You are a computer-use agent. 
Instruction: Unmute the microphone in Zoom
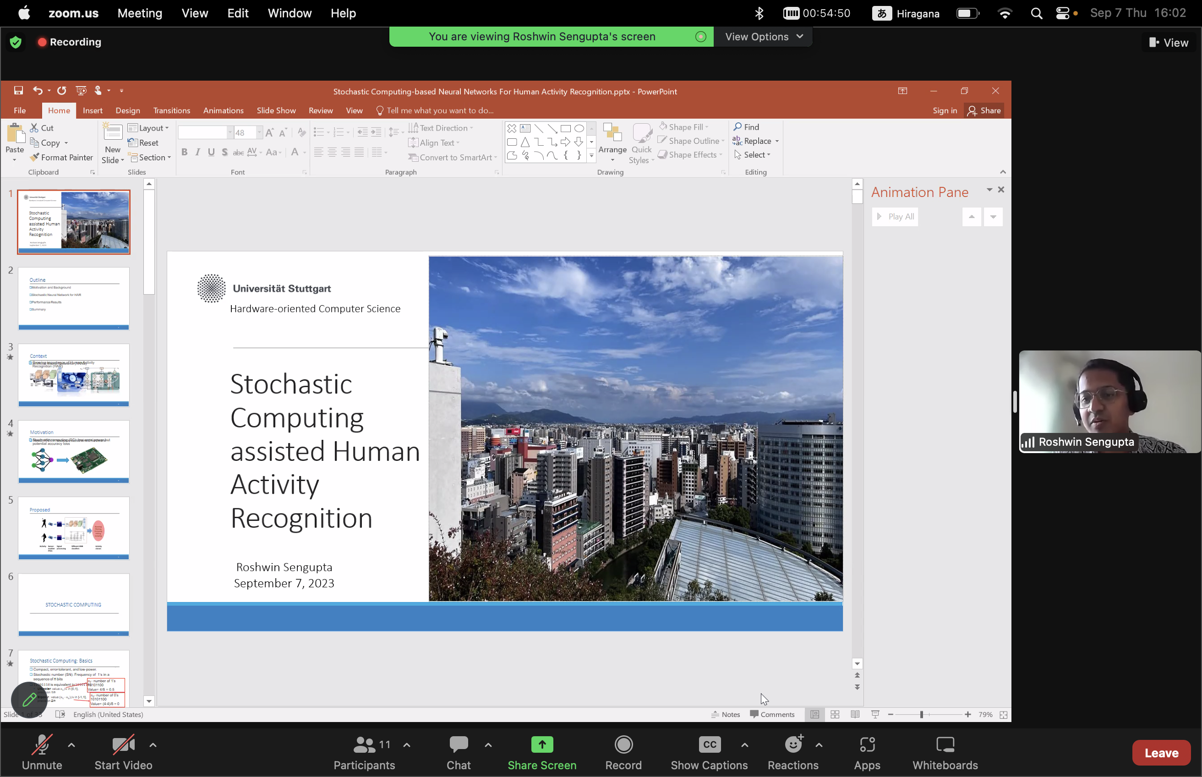(42, 753)
